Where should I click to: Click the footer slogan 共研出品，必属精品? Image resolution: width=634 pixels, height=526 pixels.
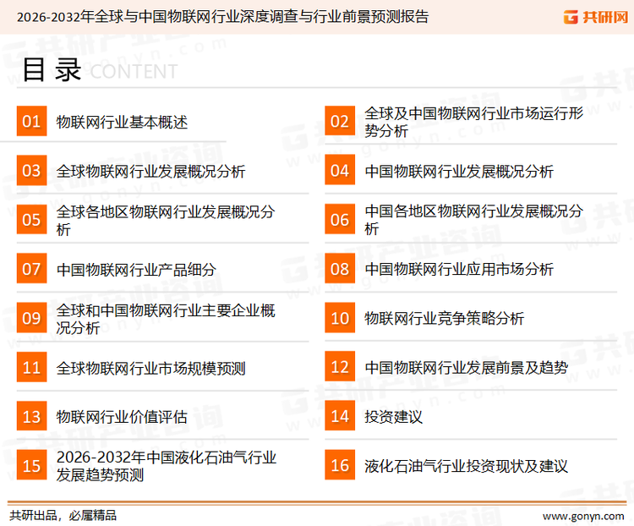pos(63,515)
